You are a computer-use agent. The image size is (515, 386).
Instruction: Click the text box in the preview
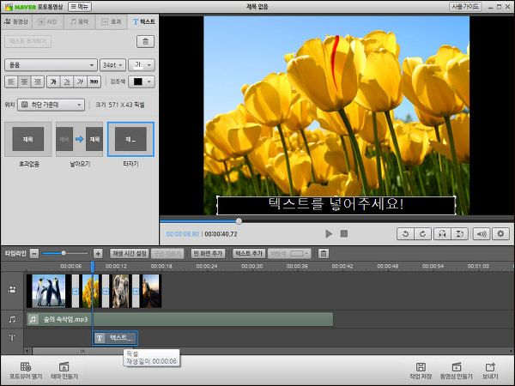336,205
